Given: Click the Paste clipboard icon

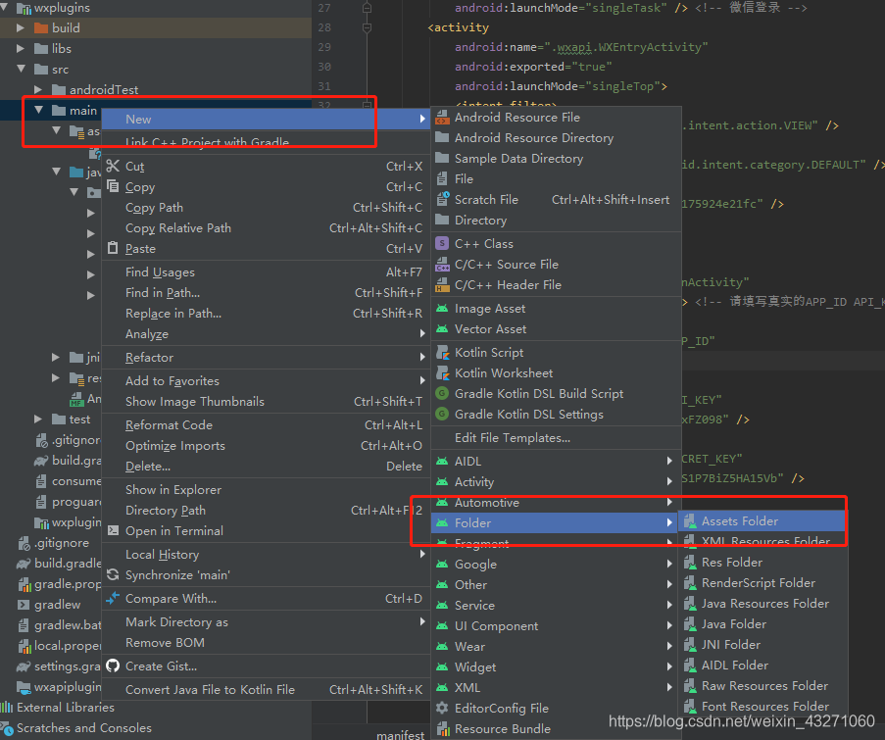Looking at the screenshot, I should pyautogui.click(x=113, y=248).
